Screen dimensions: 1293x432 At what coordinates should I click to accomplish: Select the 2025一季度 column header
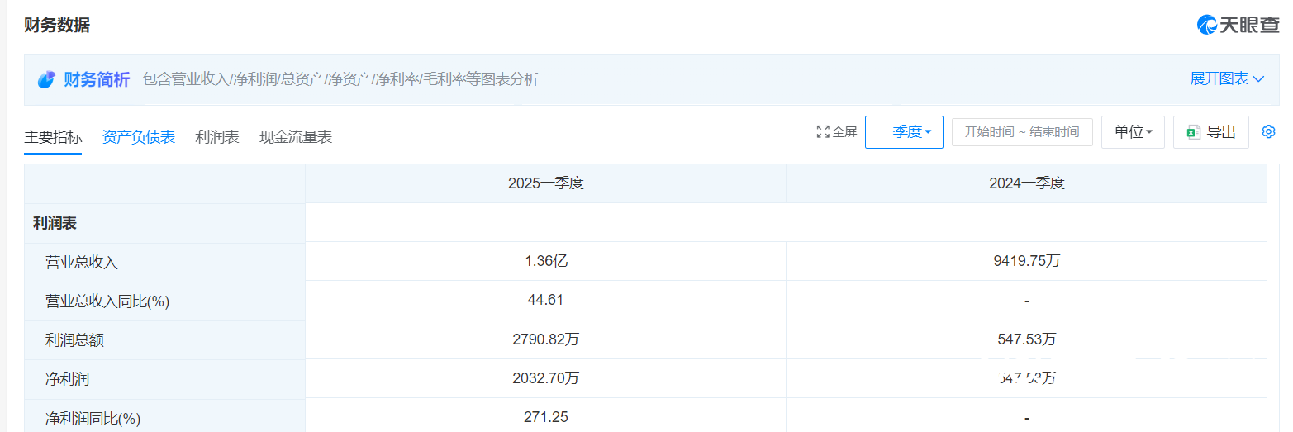(545, 183)
